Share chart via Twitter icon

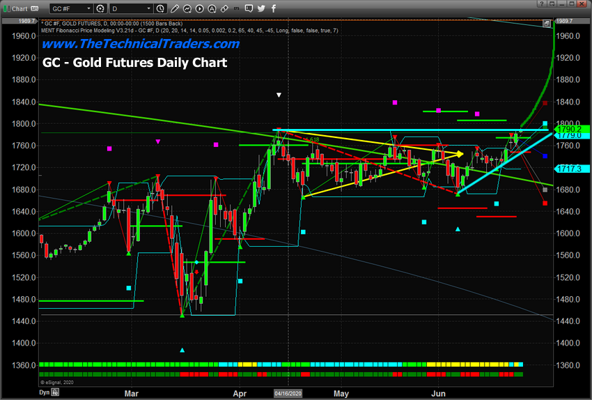click(x=261, y=8)
